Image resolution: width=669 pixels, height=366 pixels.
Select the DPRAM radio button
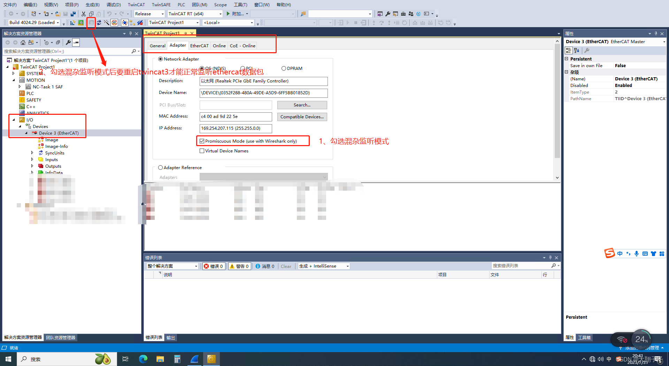click(284, 69)
